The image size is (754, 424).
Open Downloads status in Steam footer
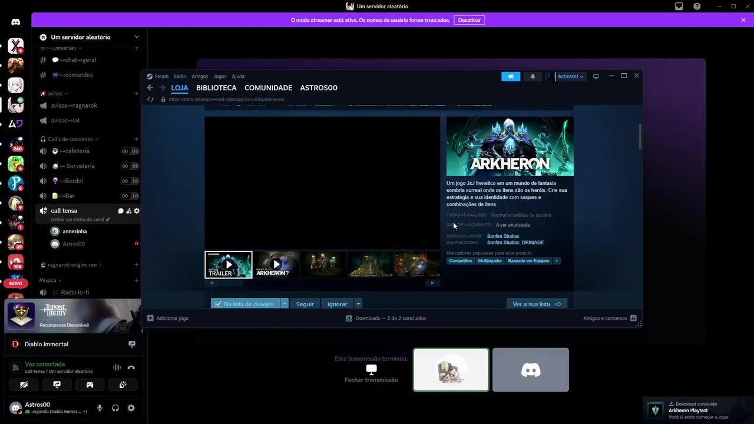[386, 318]
